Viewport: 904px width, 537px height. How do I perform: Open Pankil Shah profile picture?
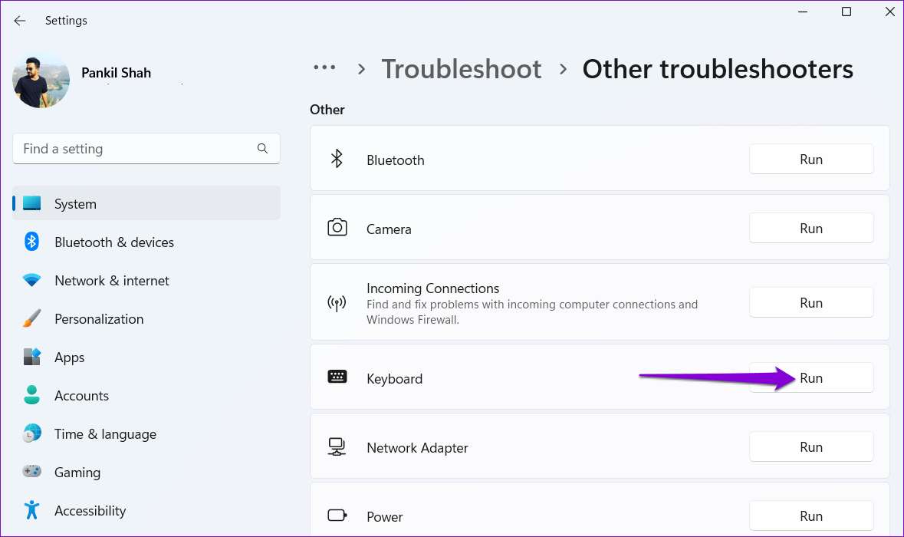[41, 80]
